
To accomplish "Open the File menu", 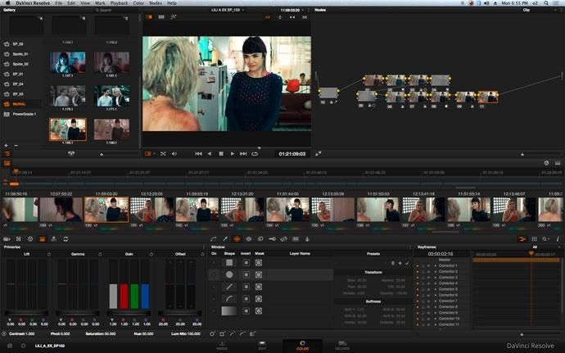I will 59,3.
